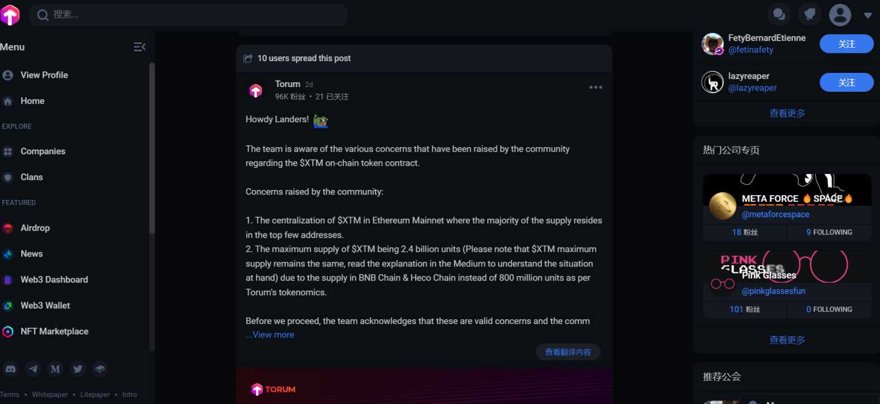Follow lazyreaper with the 关注 button

[846, 82]
